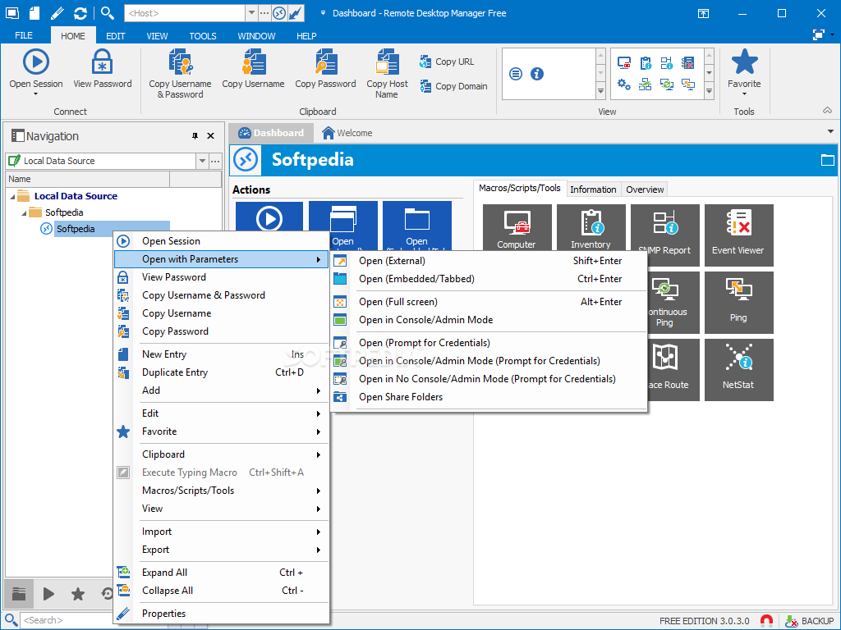Click the red magnet icon in status bar
This screenshot has height=630, width=841.
pyautogui.click(x=766, y=621)
